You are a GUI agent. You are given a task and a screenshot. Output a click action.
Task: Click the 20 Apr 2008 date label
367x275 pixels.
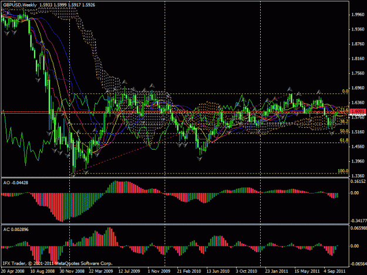tap(12, 271)
